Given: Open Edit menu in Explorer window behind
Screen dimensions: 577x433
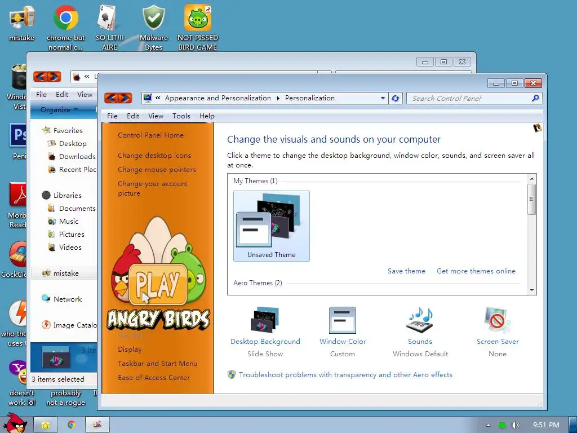Looking at the screenshot, I should click(x=62, y=95).
